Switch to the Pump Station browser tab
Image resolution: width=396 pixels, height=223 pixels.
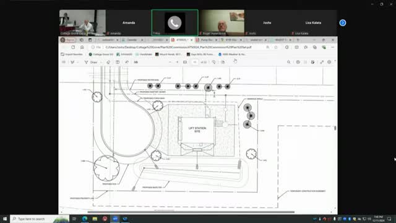pos(207,40)
